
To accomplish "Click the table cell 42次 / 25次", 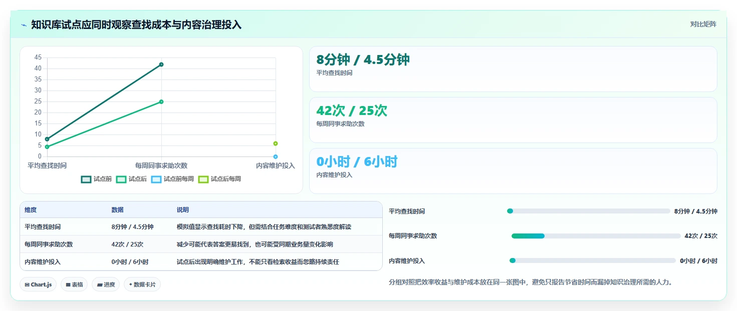I will [x=127, y=244].
